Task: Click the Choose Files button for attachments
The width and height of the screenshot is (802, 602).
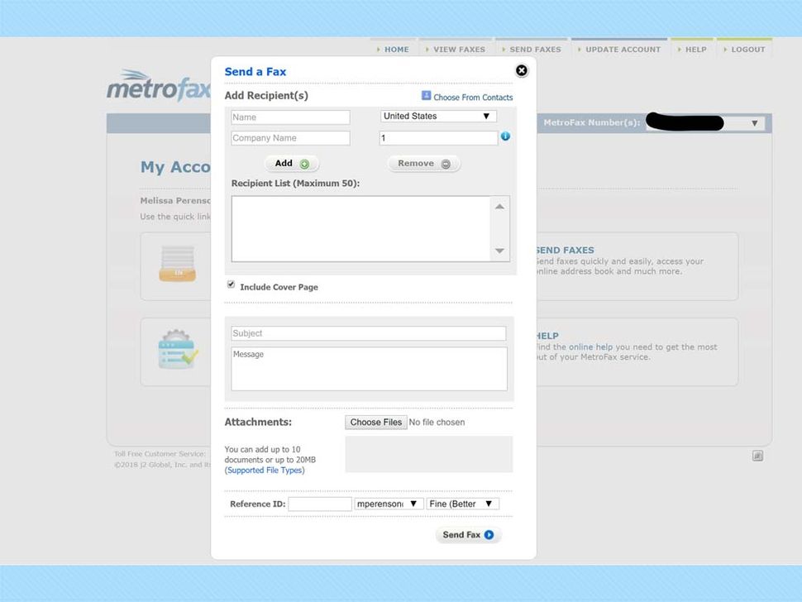Action: (375, 422)
